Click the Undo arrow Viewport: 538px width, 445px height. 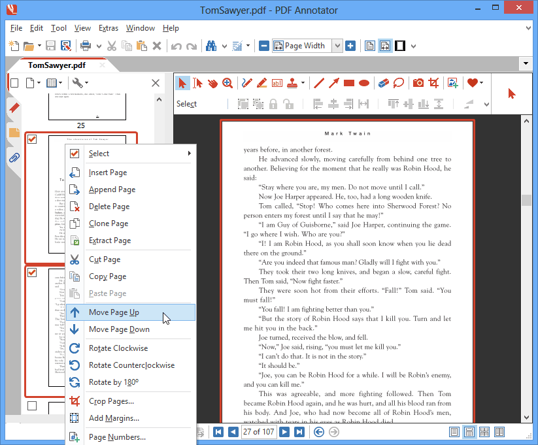[177, 46]
